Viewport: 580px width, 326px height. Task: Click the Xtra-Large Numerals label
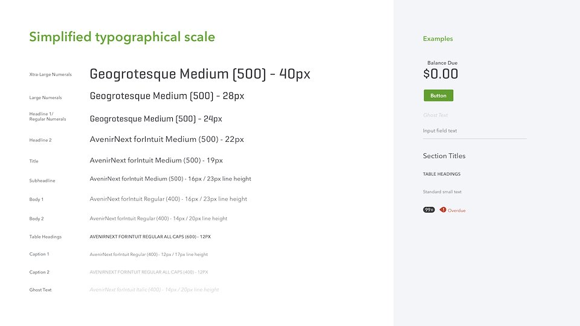(50, 74)
